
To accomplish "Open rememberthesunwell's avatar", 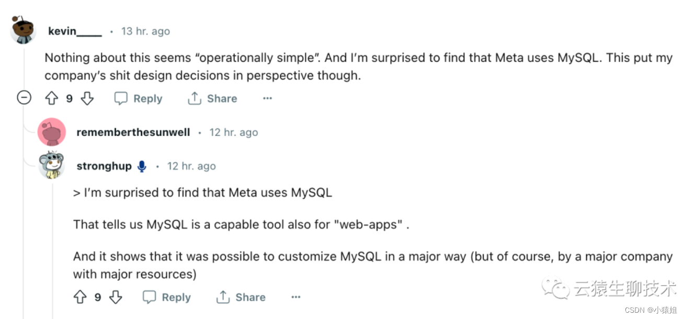I will tap(51, 132).
